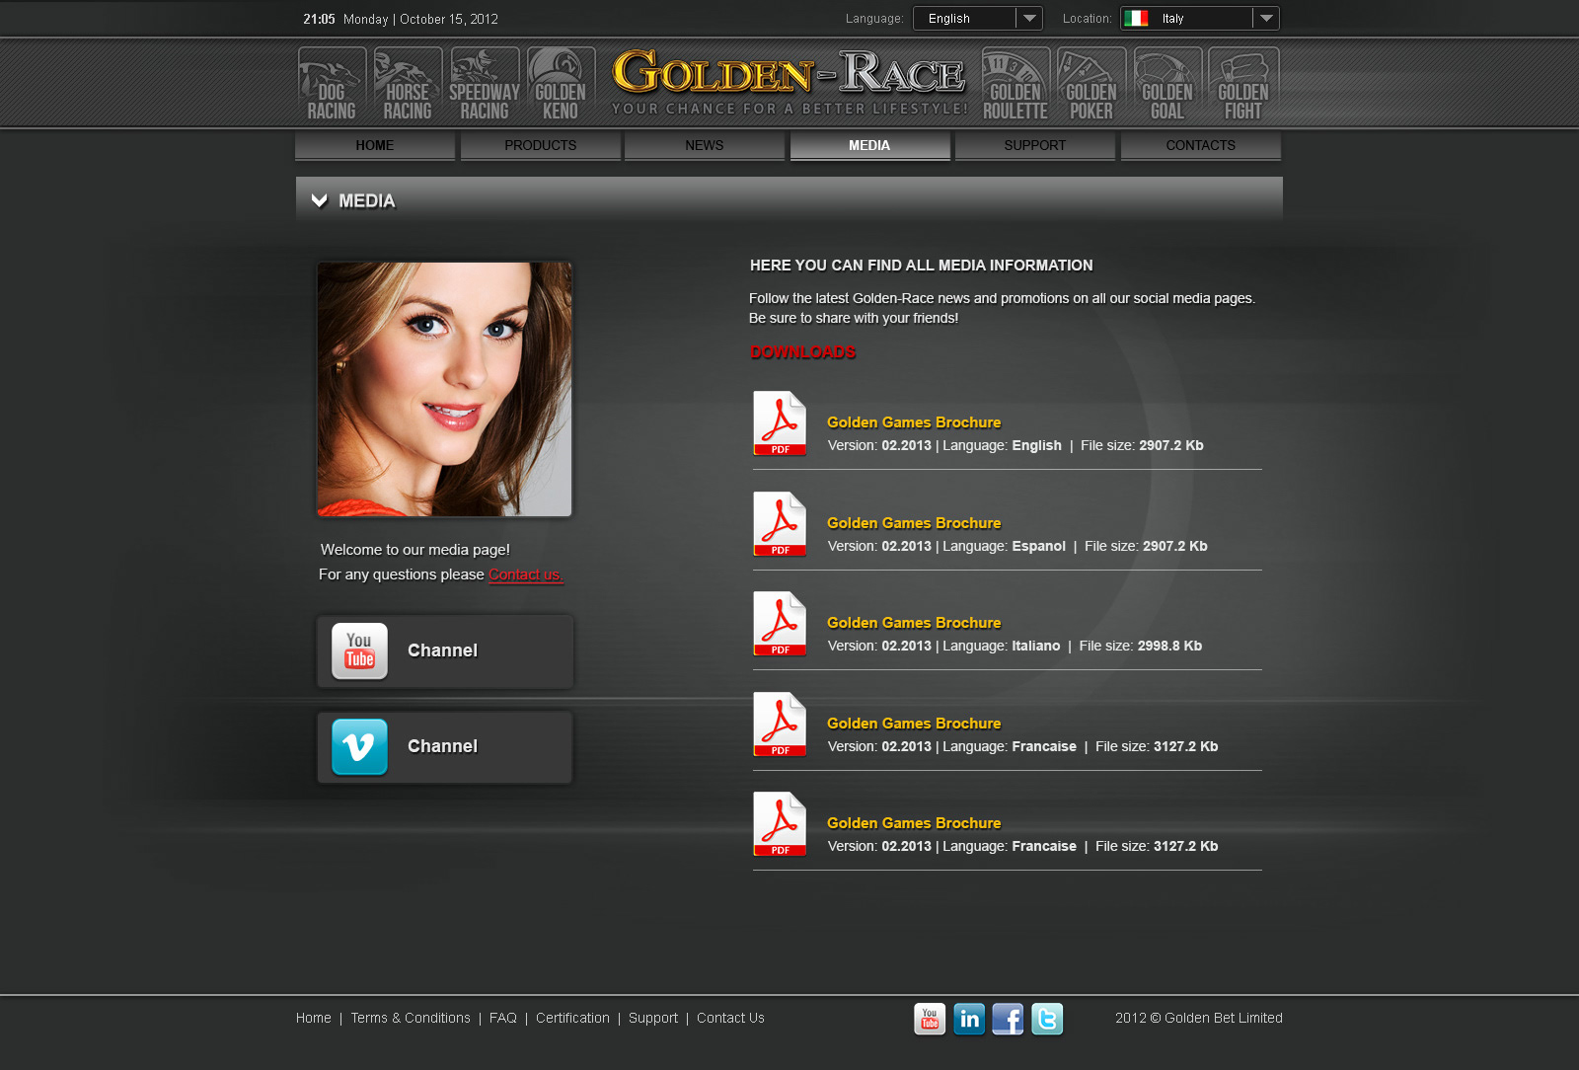Screen dimensions: 1579x1070
Task: Open the Golden Poker game icon
Action: [1091, 85]
